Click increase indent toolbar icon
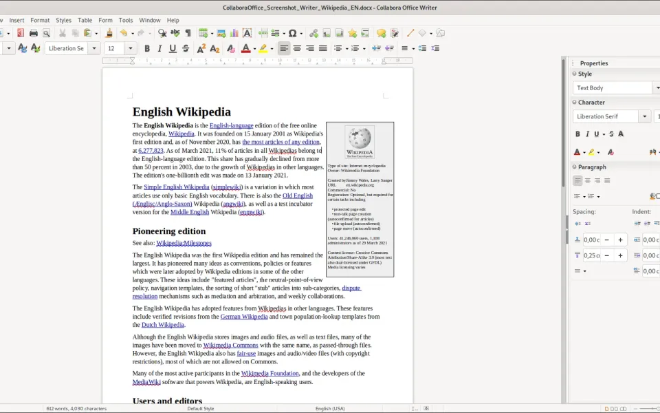Screen dimensions: 660x413 [376, 48]
